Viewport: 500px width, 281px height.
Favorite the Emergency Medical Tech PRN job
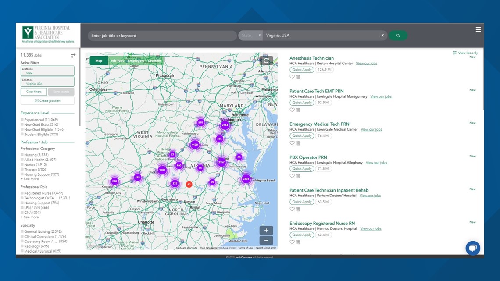(x=292, y=143)
